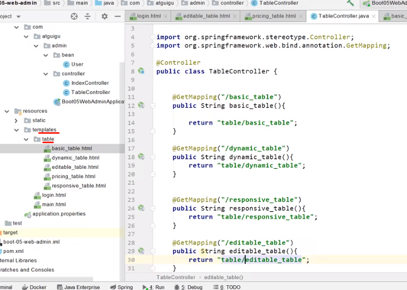The image size is (407, 290).
Task: Fold basic_table method at line 12
Action: click(153, 106)
